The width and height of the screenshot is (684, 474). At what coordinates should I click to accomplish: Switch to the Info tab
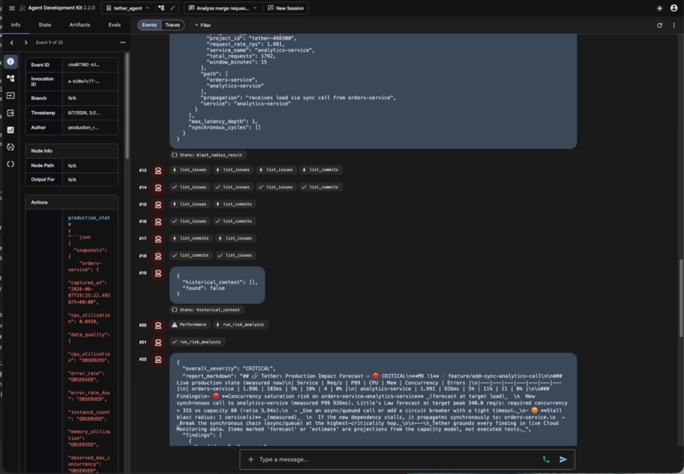coord(16,25)
